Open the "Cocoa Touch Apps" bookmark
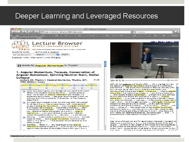189x142 pixels. pyautogui.click(x=145, y=35)
